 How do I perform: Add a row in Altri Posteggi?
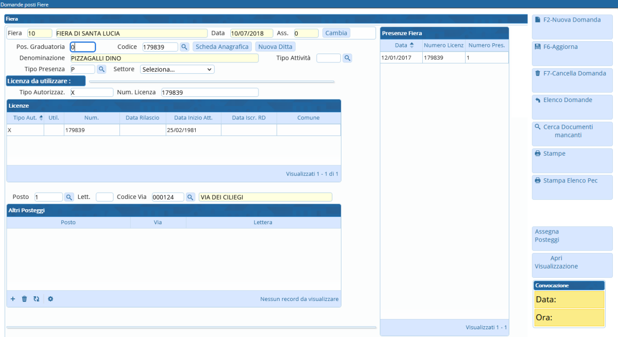[13, 299]
